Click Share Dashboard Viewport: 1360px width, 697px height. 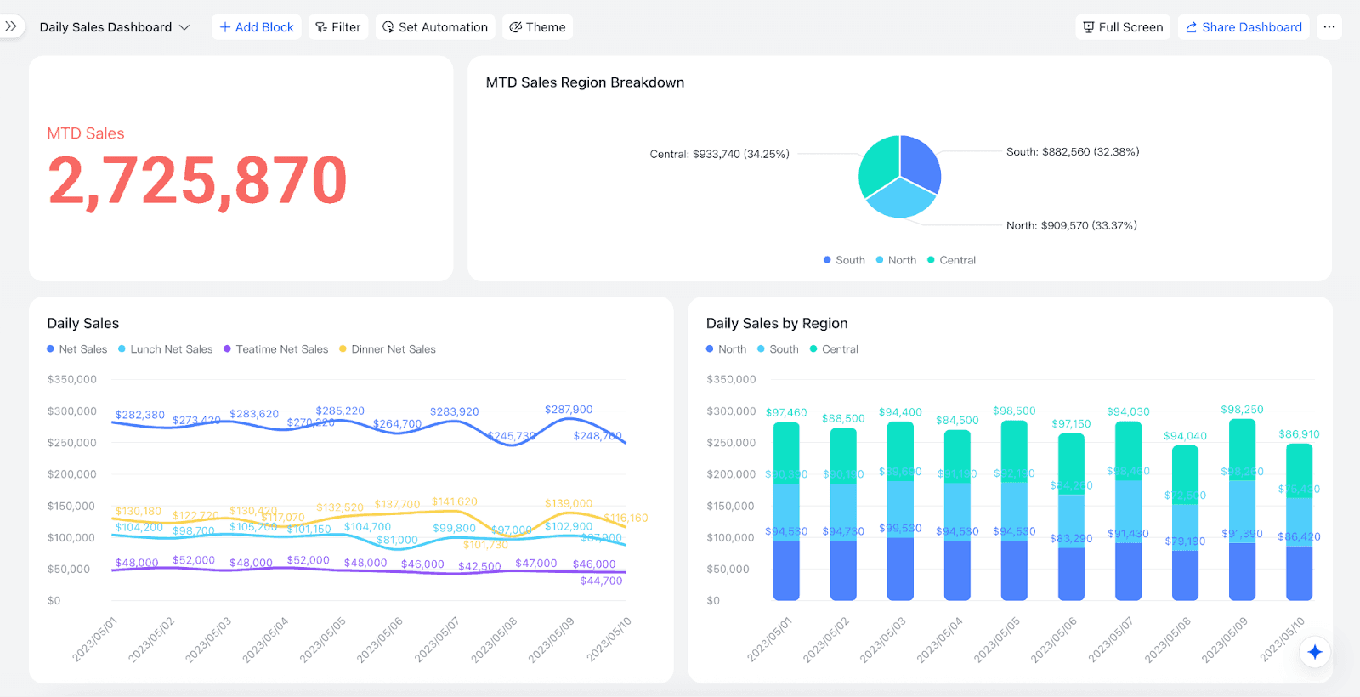point(1244,27)
